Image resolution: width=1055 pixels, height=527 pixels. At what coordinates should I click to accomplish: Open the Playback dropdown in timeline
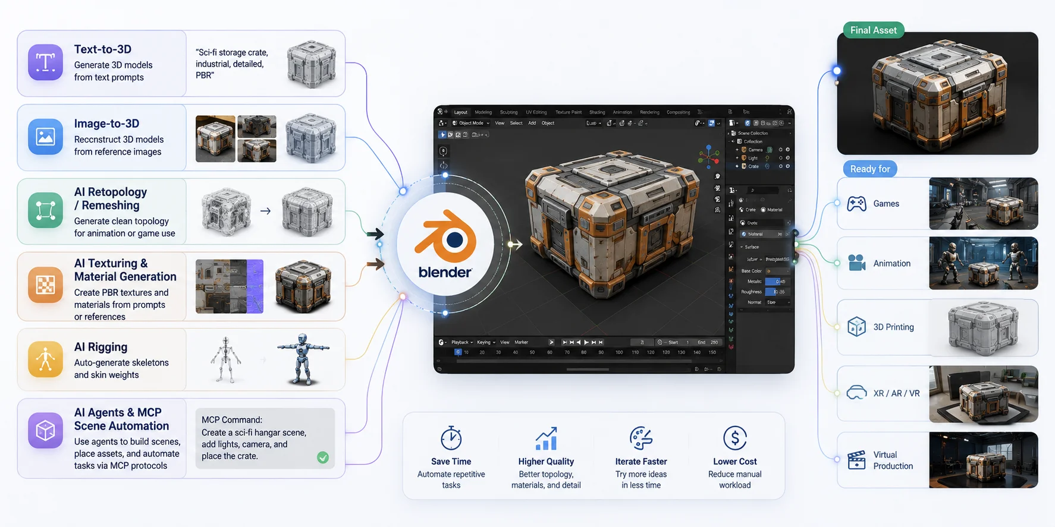pyautogui.click(x=462, y=342)
